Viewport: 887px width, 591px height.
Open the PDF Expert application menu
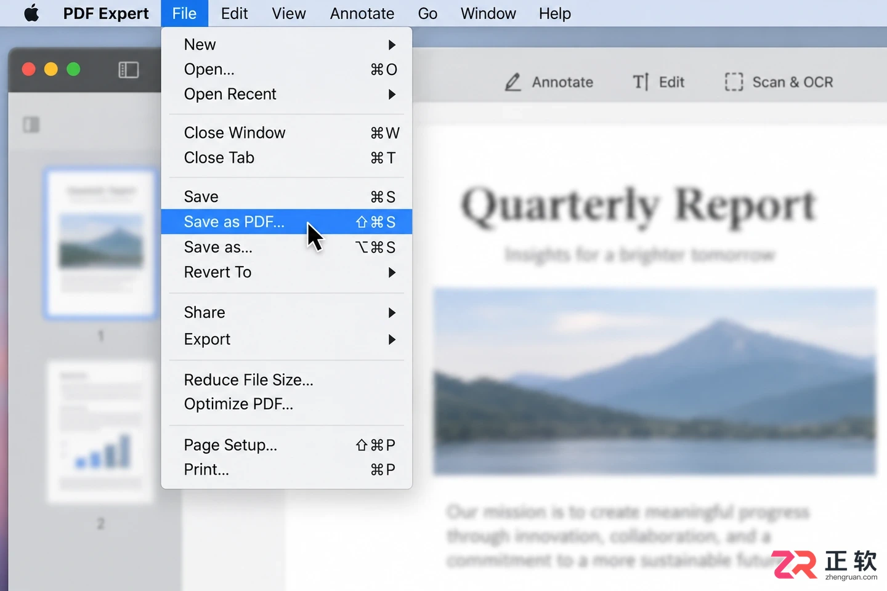[106, 13]
